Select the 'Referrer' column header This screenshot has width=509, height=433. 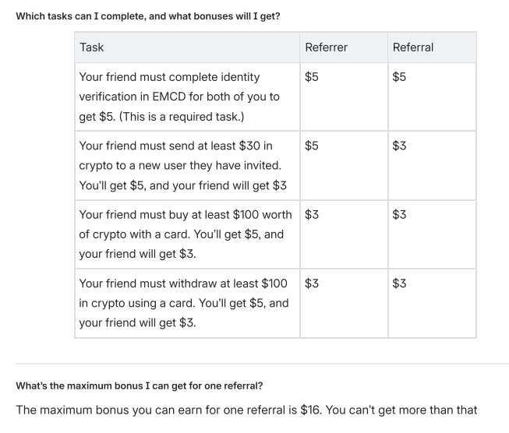click(327, 48)
